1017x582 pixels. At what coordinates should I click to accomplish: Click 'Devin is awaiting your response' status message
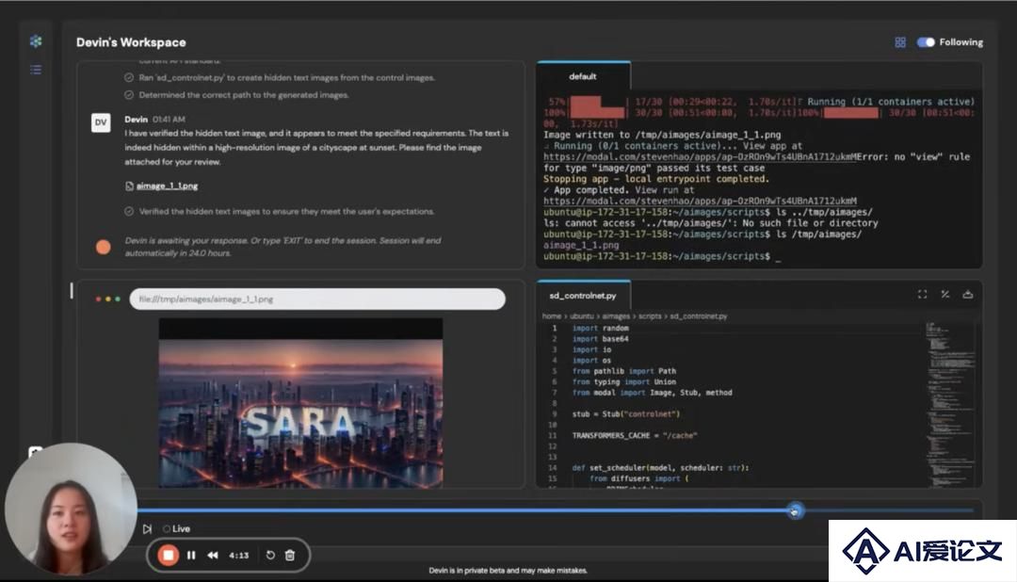point(282,247)
